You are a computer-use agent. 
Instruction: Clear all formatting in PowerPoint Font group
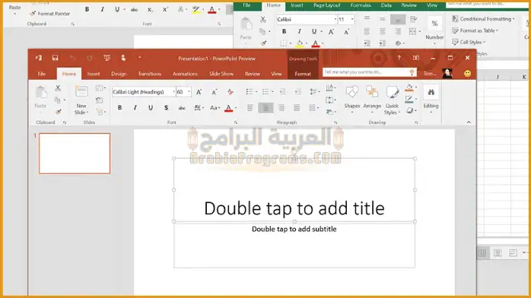coord(231,92)
